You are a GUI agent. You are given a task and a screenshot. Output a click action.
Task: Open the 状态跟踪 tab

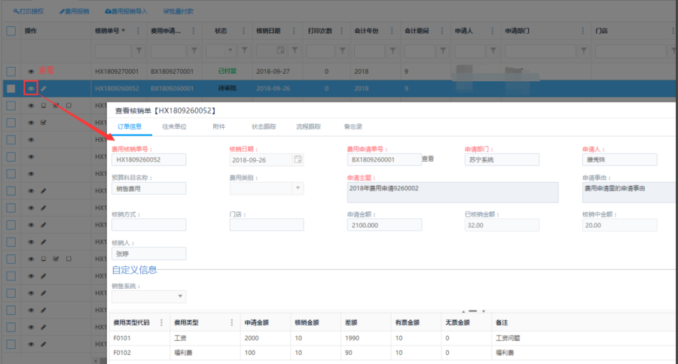point(263,126)
